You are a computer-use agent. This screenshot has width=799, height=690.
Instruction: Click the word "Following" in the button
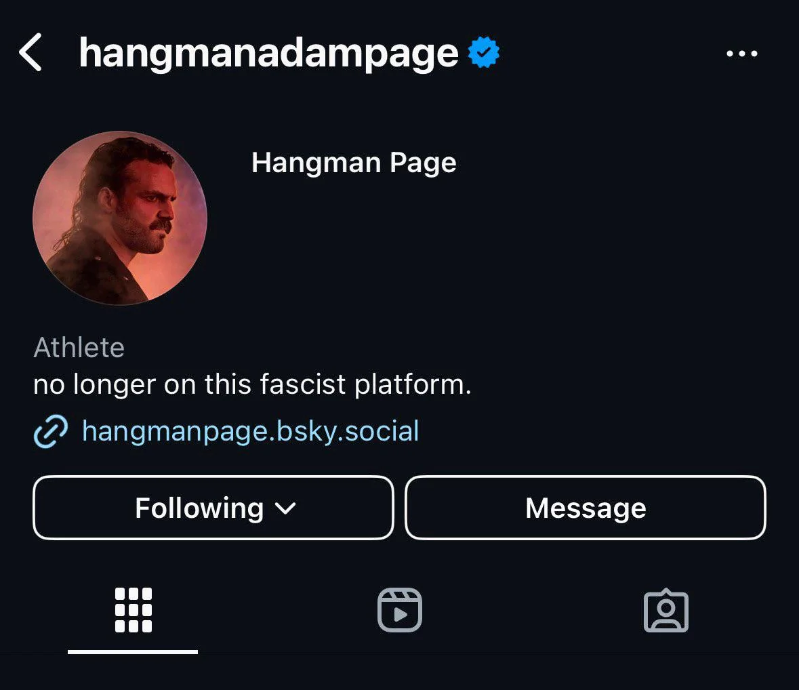(x=199, y=508)
